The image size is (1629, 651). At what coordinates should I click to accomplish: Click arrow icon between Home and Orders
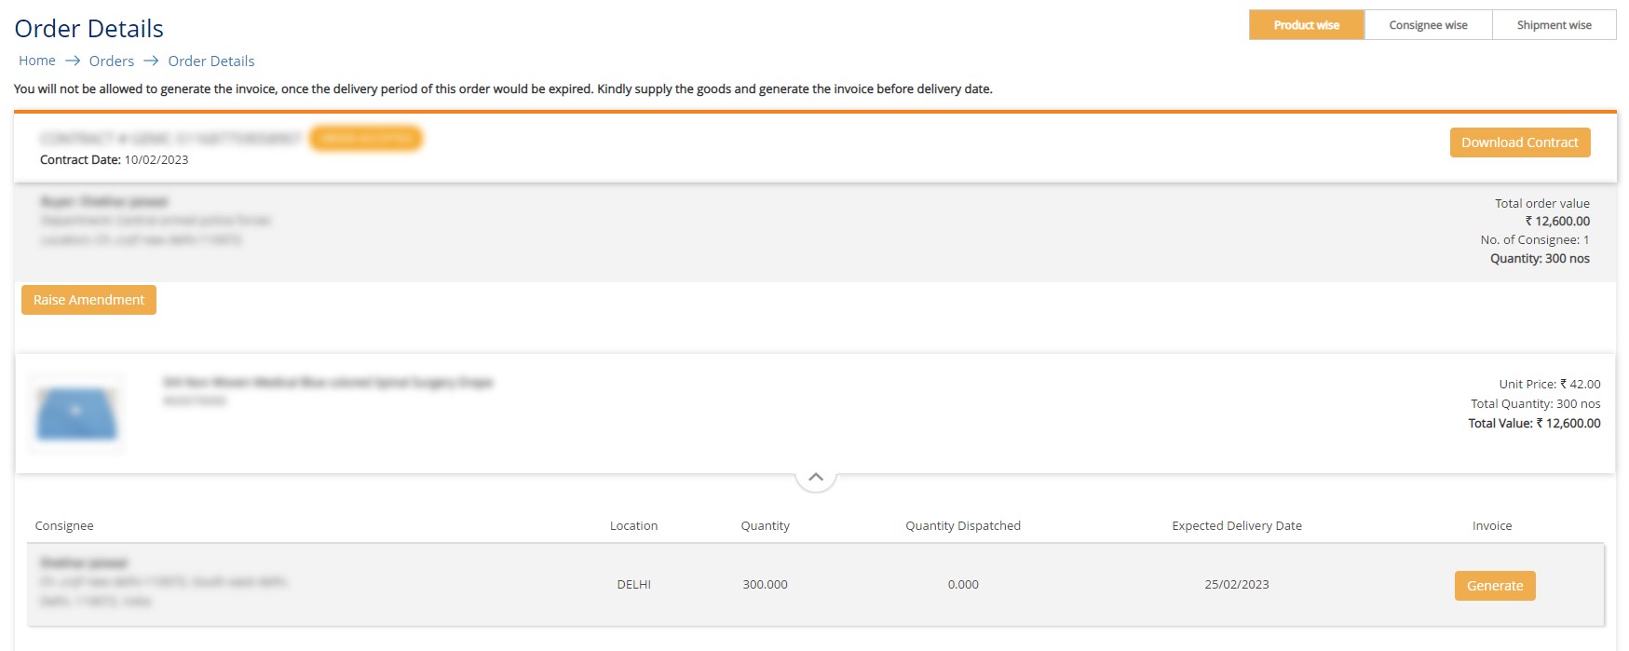[73, 61]
